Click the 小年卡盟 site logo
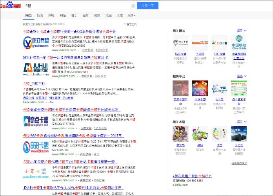 coord(36,173)
